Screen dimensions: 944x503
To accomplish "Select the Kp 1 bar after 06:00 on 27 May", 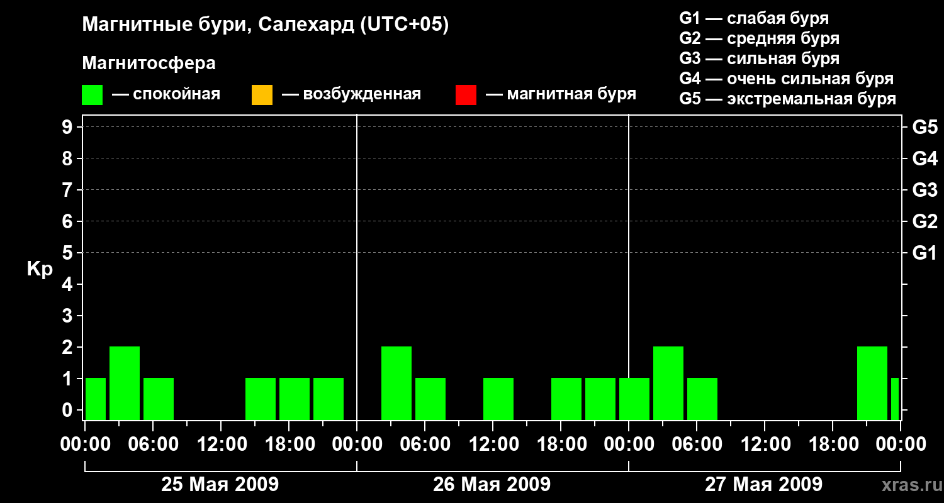I will (702, 399).
